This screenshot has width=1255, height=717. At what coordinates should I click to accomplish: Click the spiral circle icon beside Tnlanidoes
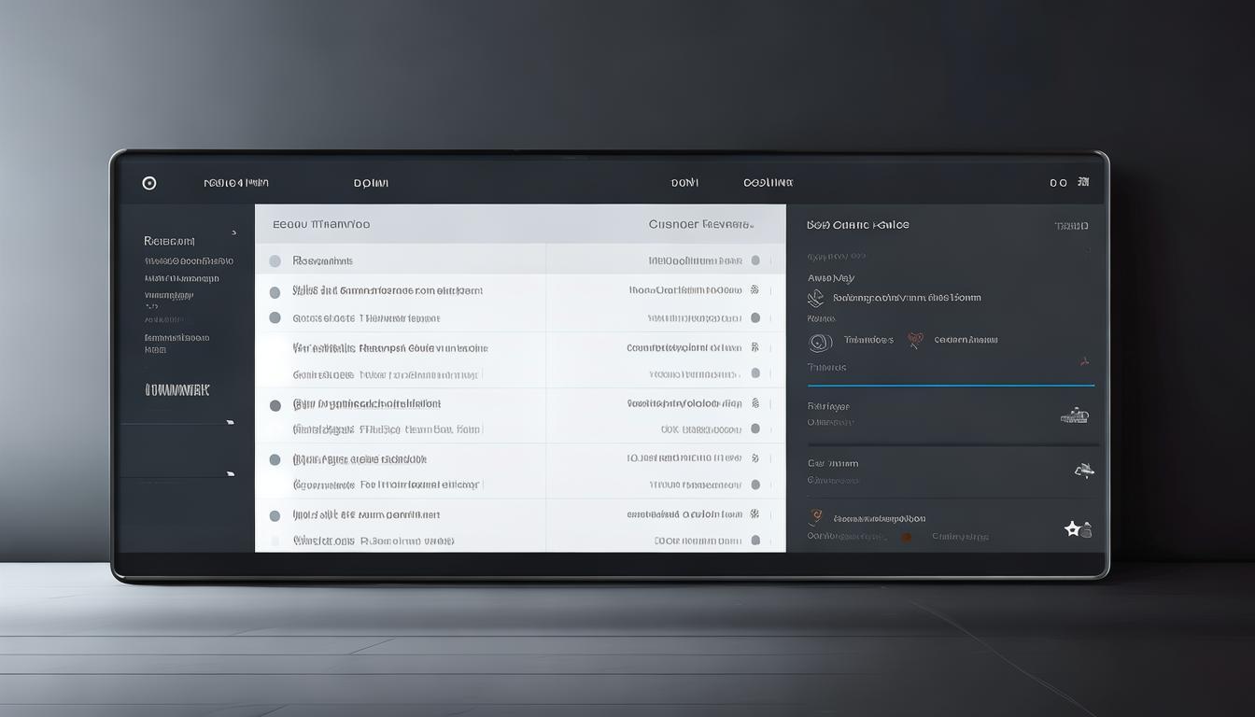[820, 343]
